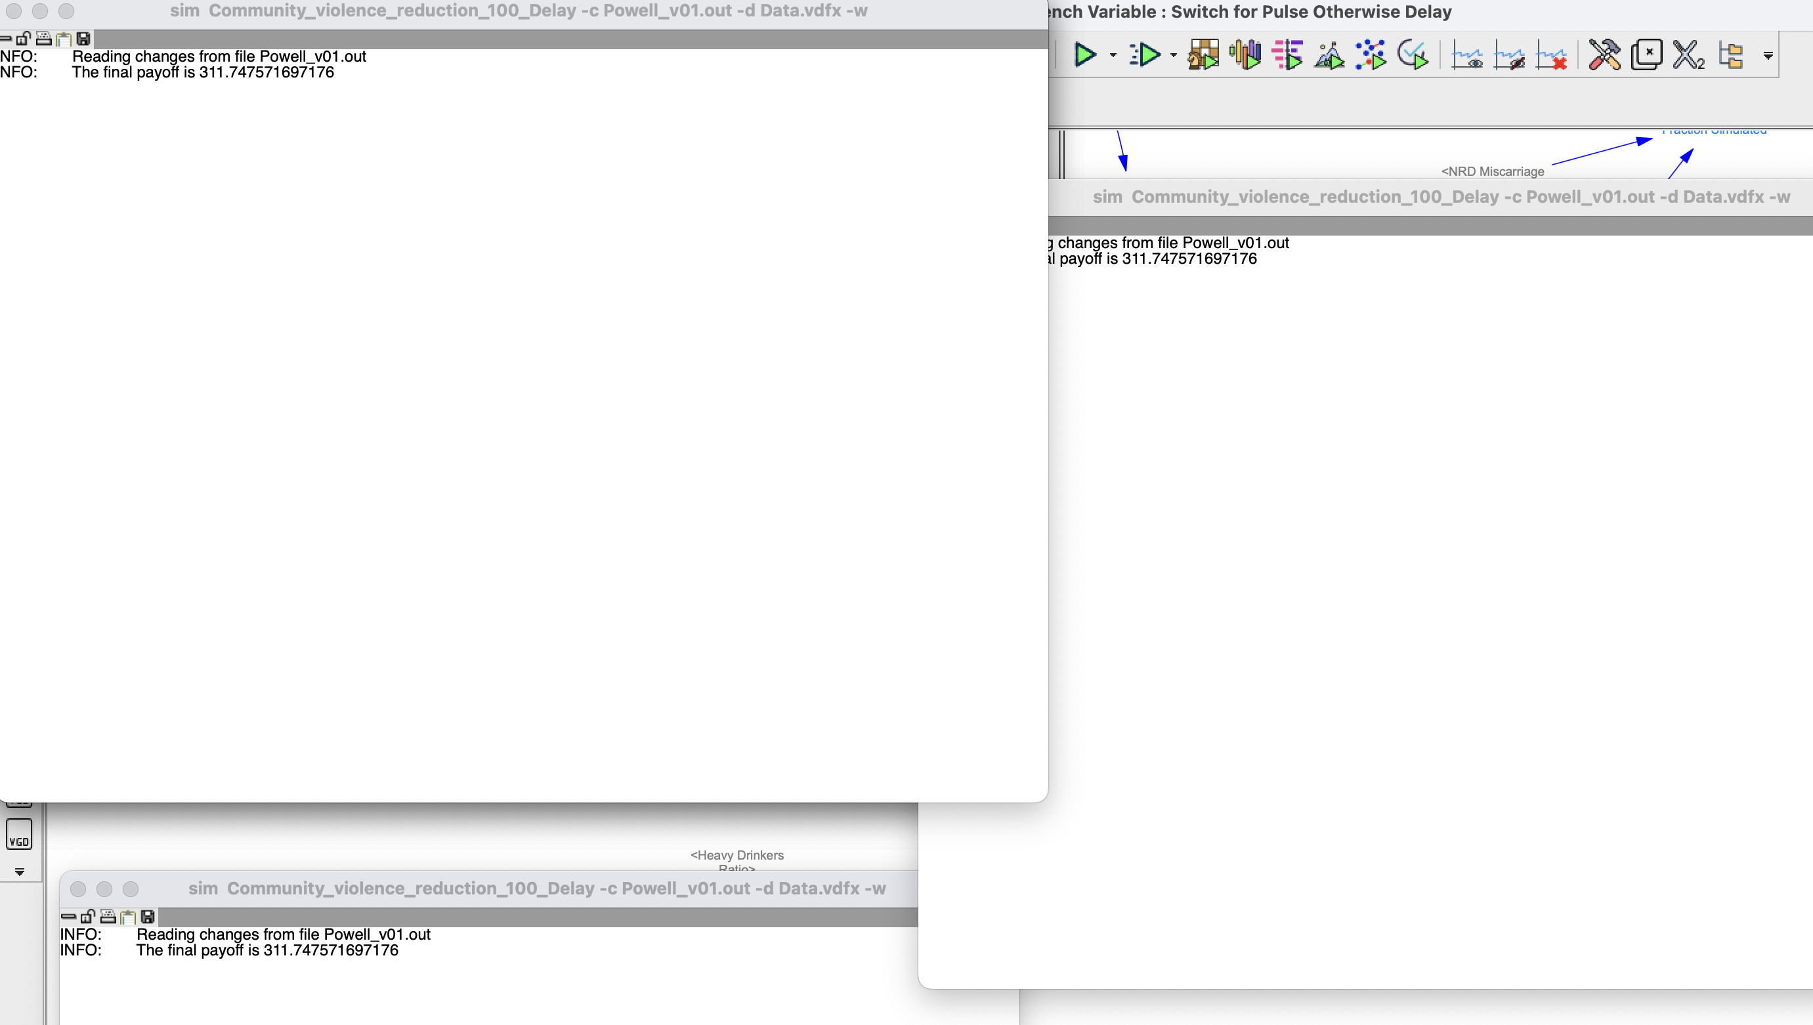Close the top-left sim output window
The height and width of the screenshot is (1025, 1813).
[13, 11]
